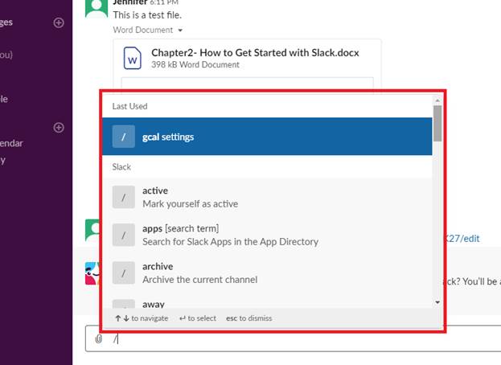Click the command list scrollbar thumb
This screenshot has width=501, height=365.
coord(437,123)
